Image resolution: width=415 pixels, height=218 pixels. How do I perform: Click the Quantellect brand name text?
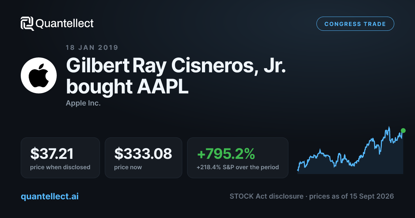(65, 24)
